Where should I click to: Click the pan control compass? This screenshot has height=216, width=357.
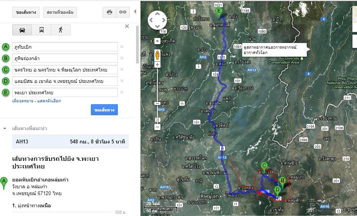(x=157, y=20)
